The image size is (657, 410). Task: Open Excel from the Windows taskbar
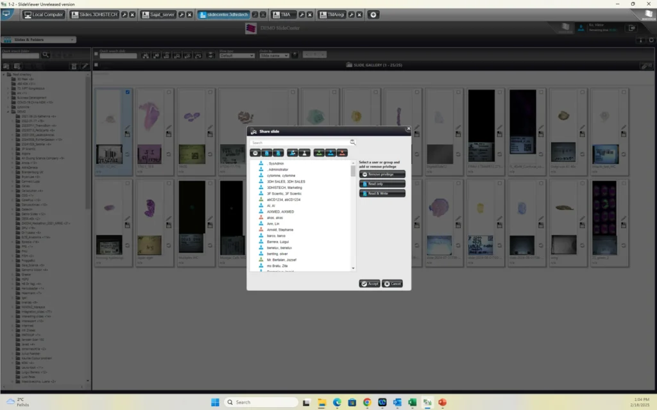(413, 402)
